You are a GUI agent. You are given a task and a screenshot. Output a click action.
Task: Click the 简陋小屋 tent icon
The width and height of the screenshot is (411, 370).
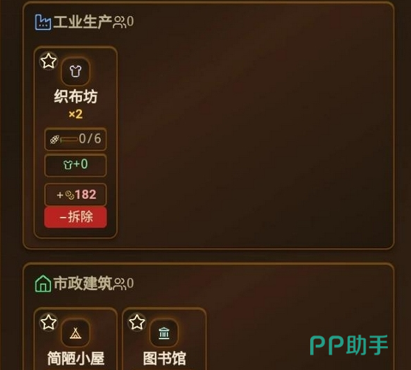76,333
